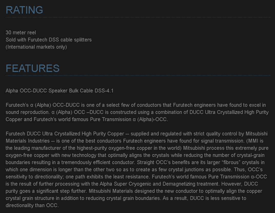Click the "(International markets only)" note

click(36, 47)
